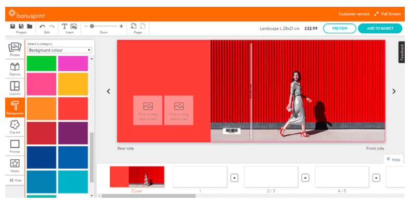Open Customer service link
410x204 pixels.
tap(354, 14)
